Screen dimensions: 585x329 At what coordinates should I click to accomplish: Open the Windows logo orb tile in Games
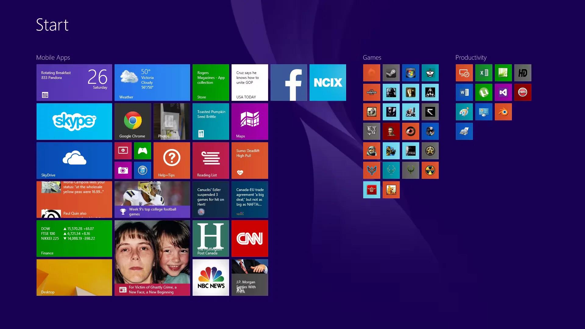(x=410, y=73)
